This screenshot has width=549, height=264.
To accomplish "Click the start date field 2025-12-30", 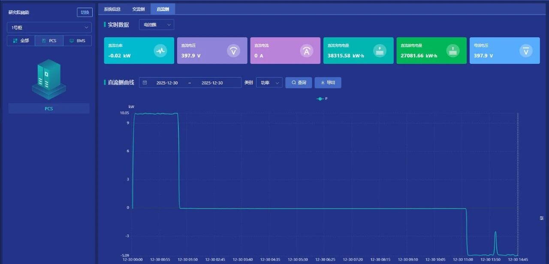I will pyautogui.click(x=167, y=83).
